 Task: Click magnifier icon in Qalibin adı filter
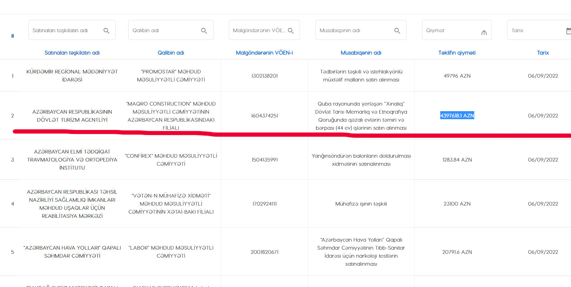(x=204, y=31)
